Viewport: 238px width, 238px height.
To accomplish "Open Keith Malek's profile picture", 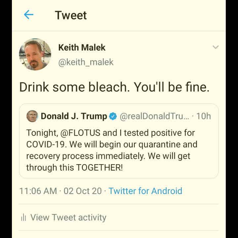I will pyautogui.click(x=35, y=54).
